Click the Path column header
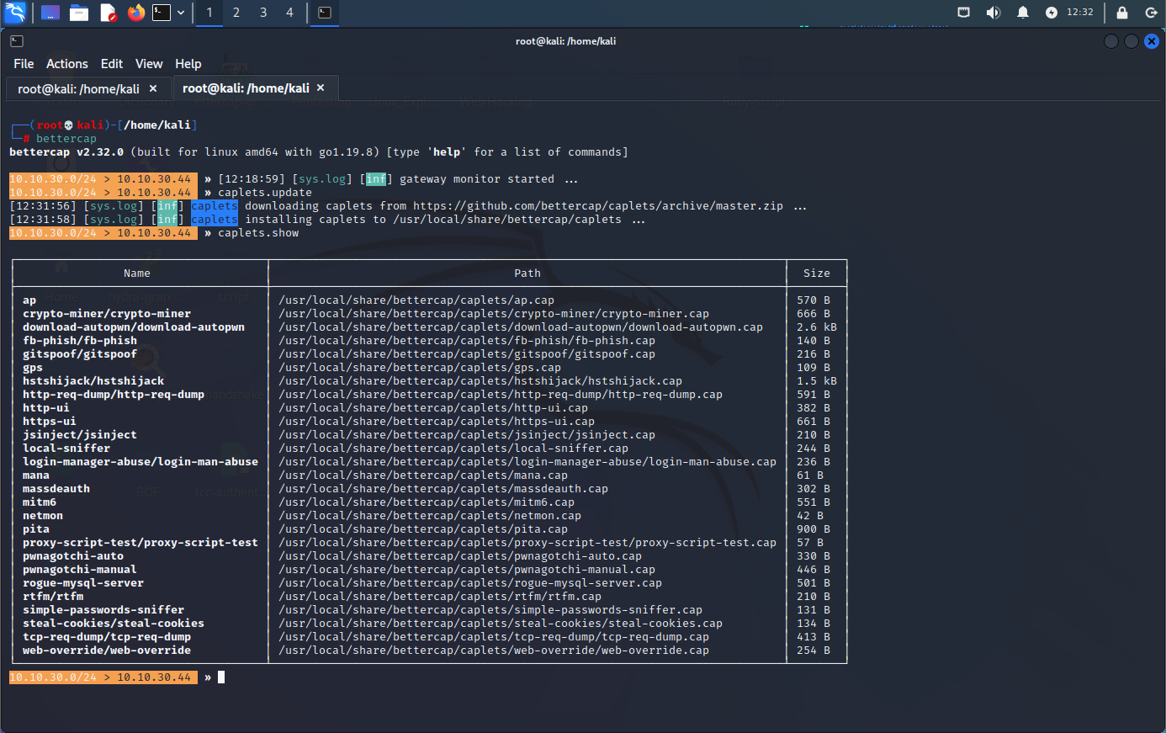Screen dimensions: 1166x733 click(527, 274)
